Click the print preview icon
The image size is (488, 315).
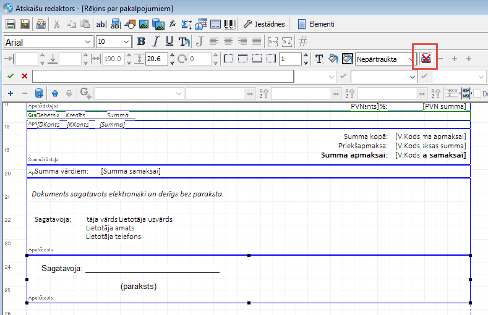[41, 24]
